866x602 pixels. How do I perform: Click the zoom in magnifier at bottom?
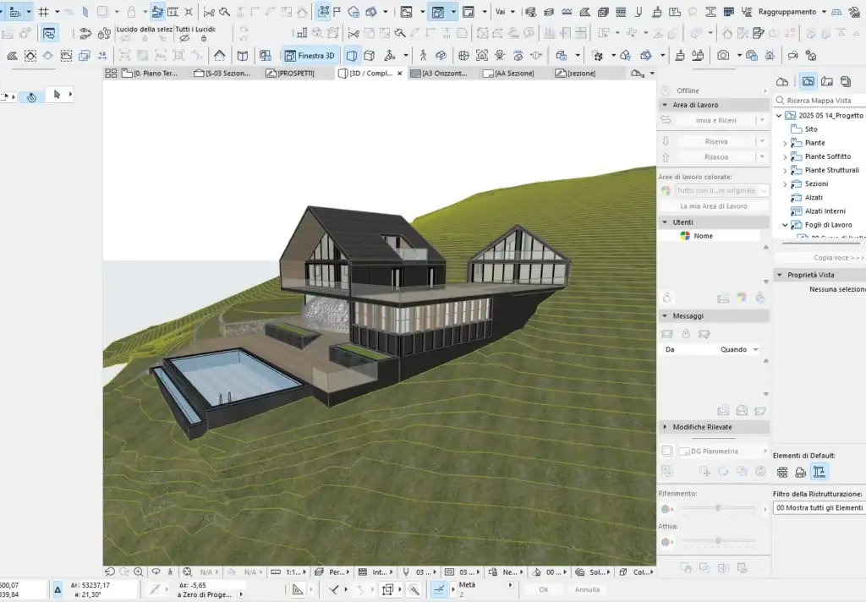point(139,572)
